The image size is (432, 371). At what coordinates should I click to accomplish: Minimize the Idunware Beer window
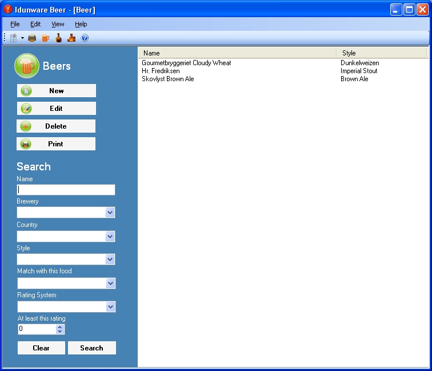pyautogui.click(x=396, y=10)
